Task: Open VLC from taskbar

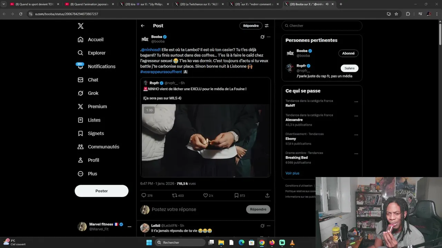Action: coord(292,242)
